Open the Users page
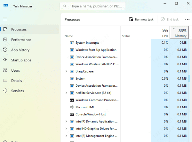The width and height of the screenshot is (192, 142). [x=30, y=70]
